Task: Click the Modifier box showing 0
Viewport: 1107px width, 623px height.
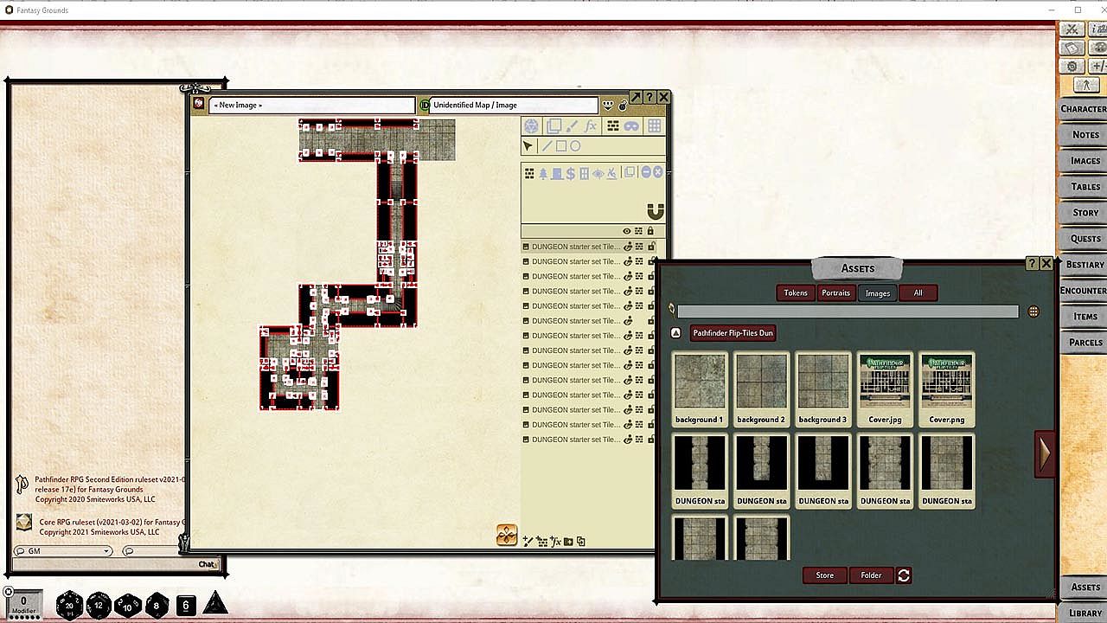Action: (x=23, y=604)
